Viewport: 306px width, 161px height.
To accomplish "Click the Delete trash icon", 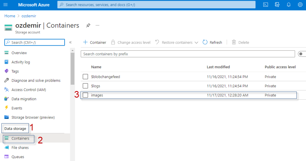I will (234, 42).
